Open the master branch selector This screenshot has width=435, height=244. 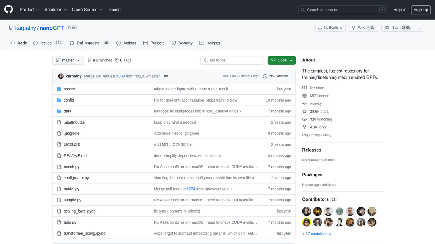(x=68, y=60)
